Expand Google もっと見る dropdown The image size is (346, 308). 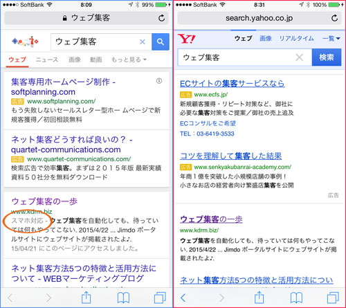click(129, 60)
